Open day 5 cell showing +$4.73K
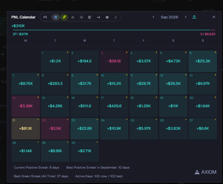Screen dimensions: 223x184 tap(173, 61)
